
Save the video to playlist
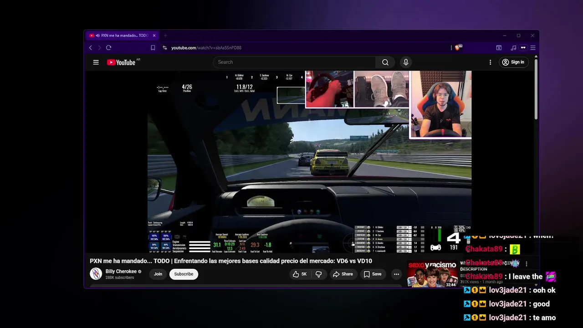tap(372, 274)
